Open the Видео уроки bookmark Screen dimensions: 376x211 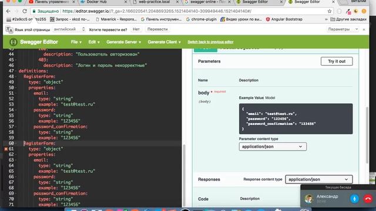[x=241, y=19]
